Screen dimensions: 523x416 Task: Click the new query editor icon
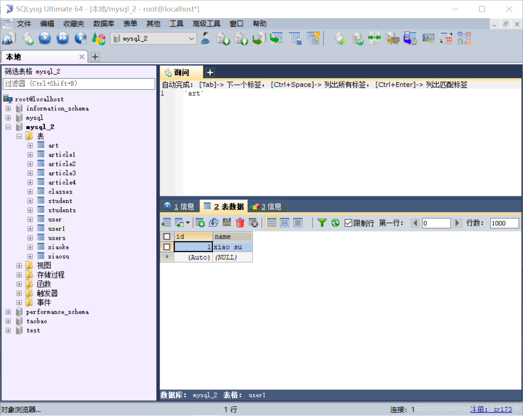pos(28,39)
